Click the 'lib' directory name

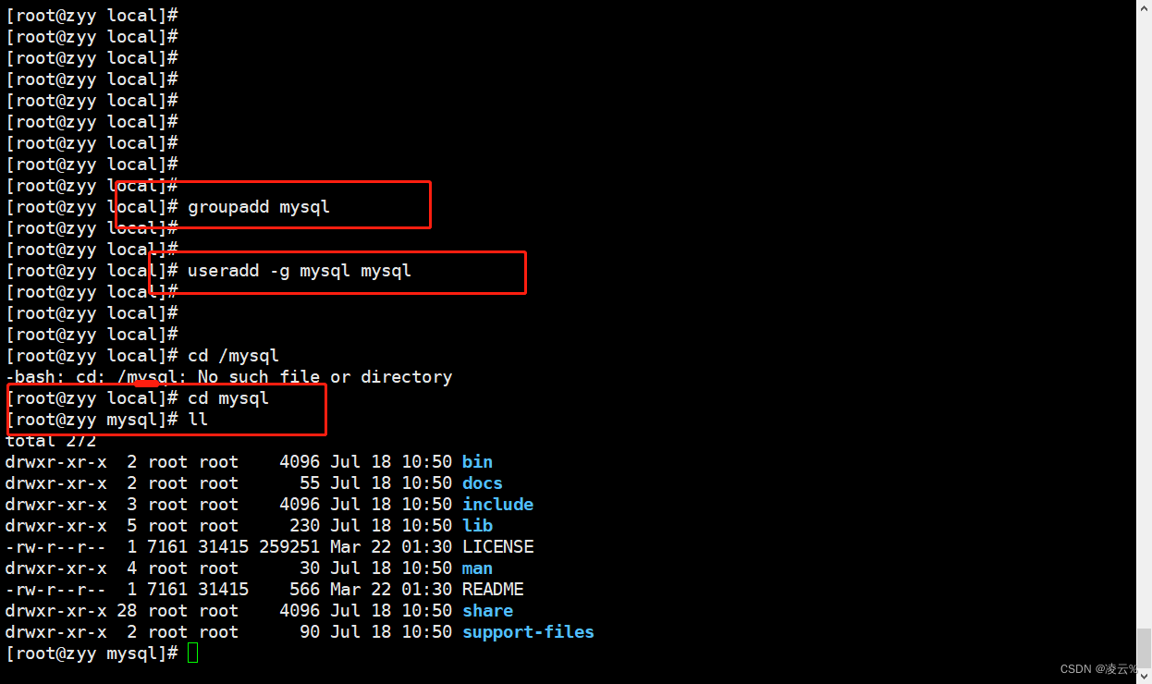[x=477, y=526]
